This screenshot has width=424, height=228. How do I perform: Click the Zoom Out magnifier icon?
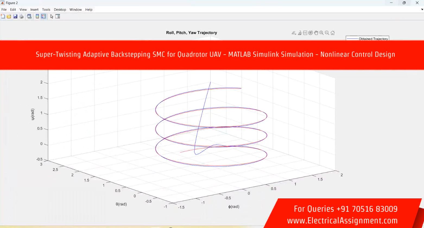pyautogui.click(x=327, y=33)
